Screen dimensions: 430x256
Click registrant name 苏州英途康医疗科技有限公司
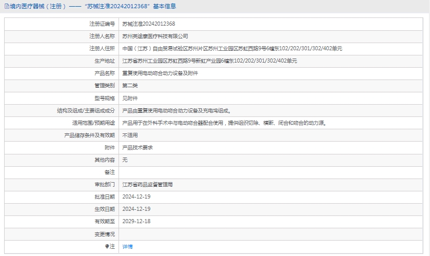coord(155,36)
